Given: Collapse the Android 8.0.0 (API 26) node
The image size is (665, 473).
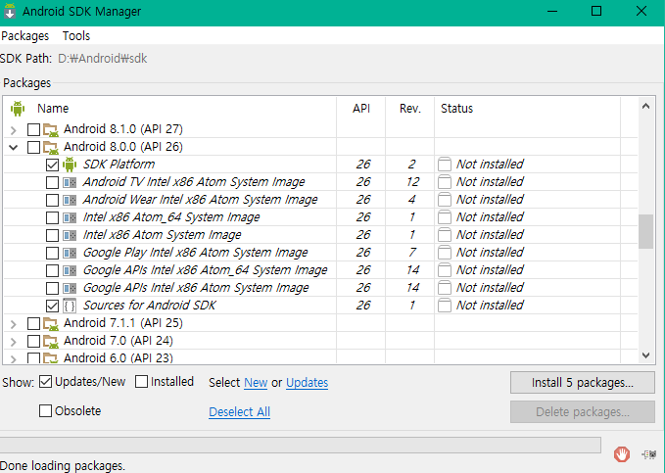Looking at the screenshot, I should pyautogui.click(x=13, y=148).
